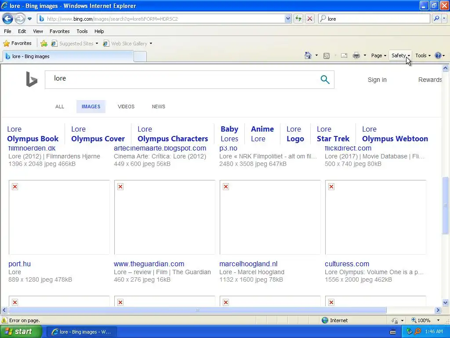This screenshot has width=450, height=338.
Task: Open the File menu
Action: coord(7,31)
